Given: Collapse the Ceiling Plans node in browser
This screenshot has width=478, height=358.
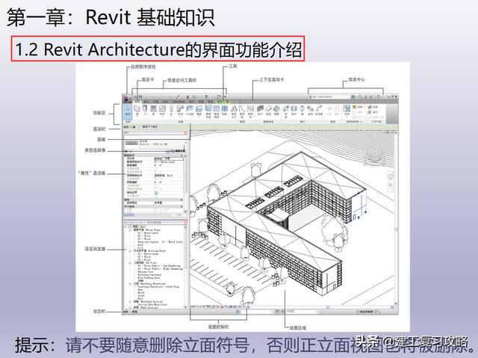Looking at the screenshot, I should [130, 251].
